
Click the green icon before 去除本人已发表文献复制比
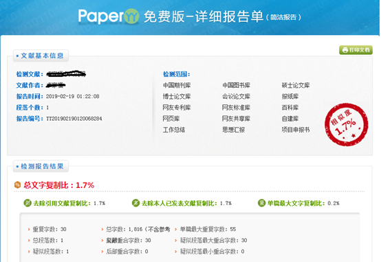pyautogui.click(x=135, y=203)
